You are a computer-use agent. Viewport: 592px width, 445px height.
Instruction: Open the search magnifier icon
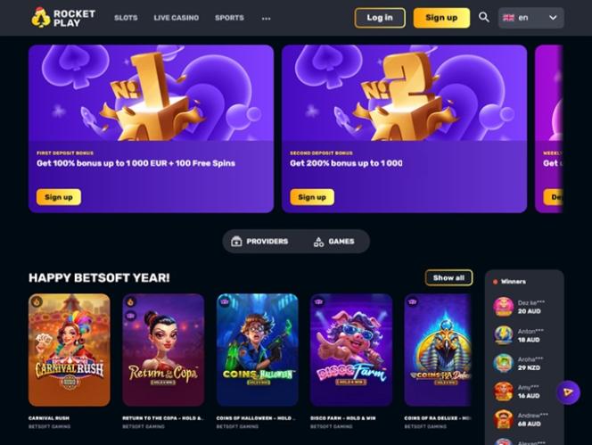(x=483, y=17)
